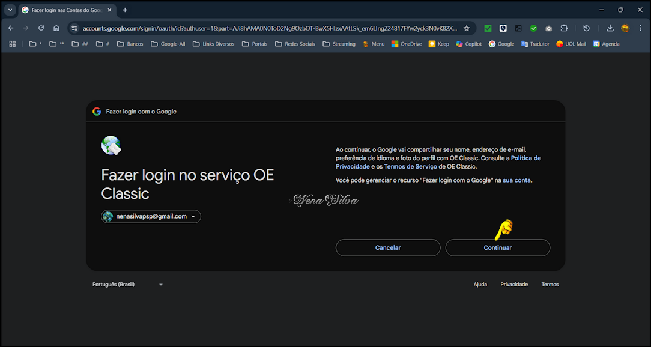Viewport: 651px width, 347px height.
Task: Open a new tab with the plus button
Action: (x=125, y=10)
